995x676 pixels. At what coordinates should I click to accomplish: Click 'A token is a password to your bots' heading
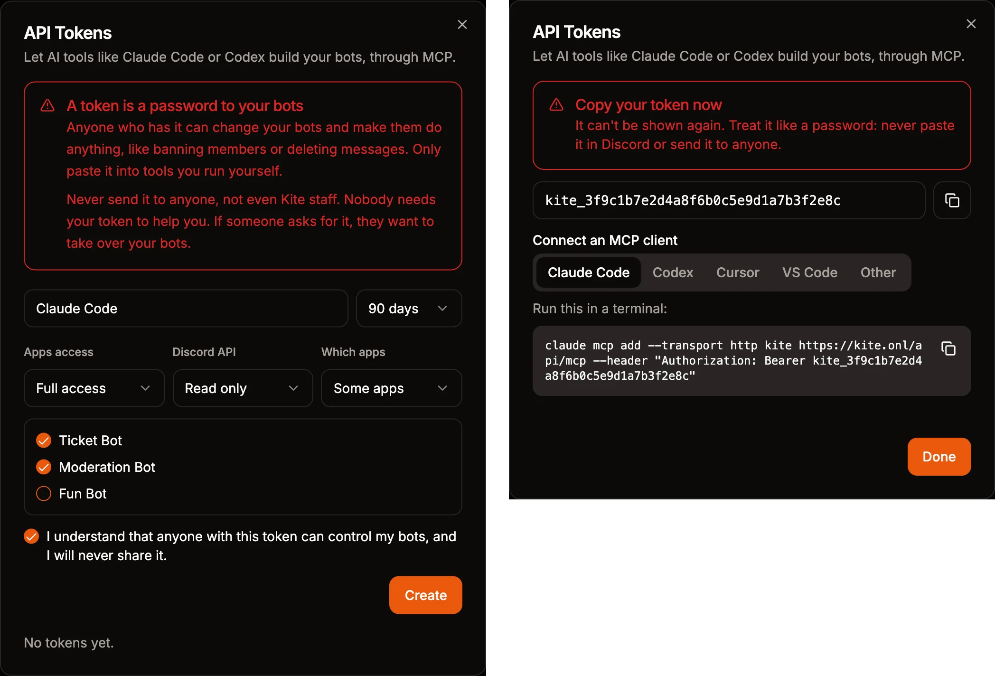pyautogui.click(x=185, y=105)
